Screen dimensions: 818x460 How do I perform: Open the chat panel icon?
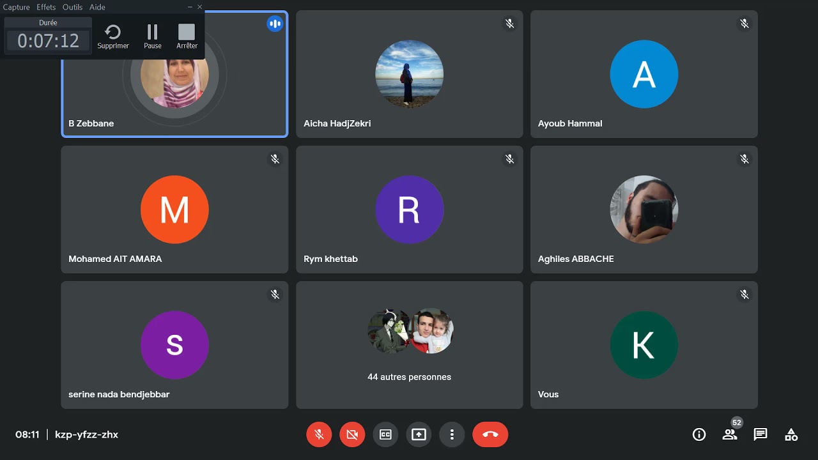point(760,434)
